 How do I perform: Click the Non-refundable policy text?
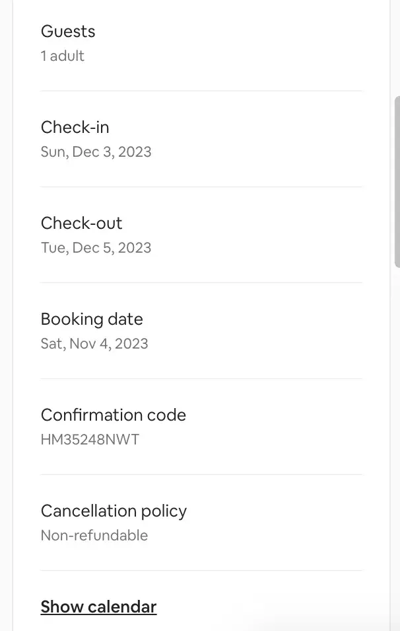click(94, 536)
